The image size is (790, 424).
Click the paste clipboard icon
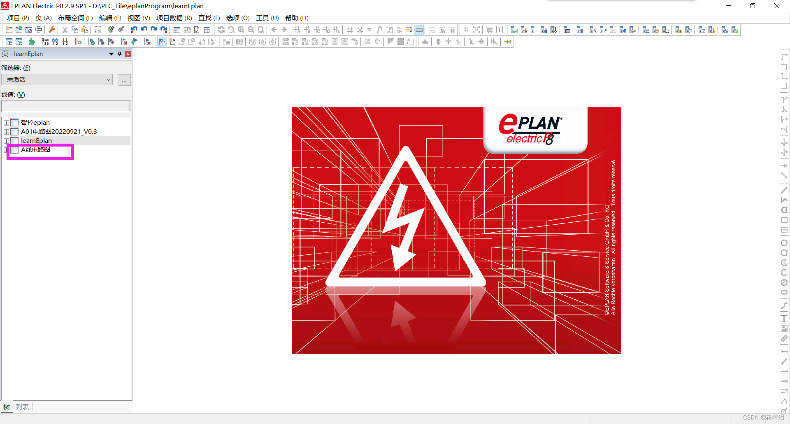tap(85, 30)
